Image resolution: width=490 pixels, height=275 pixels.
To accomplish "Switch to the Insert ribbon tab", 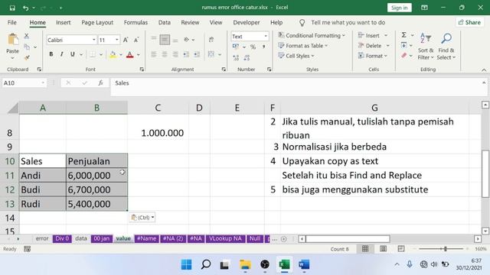I will click(63, 22).
